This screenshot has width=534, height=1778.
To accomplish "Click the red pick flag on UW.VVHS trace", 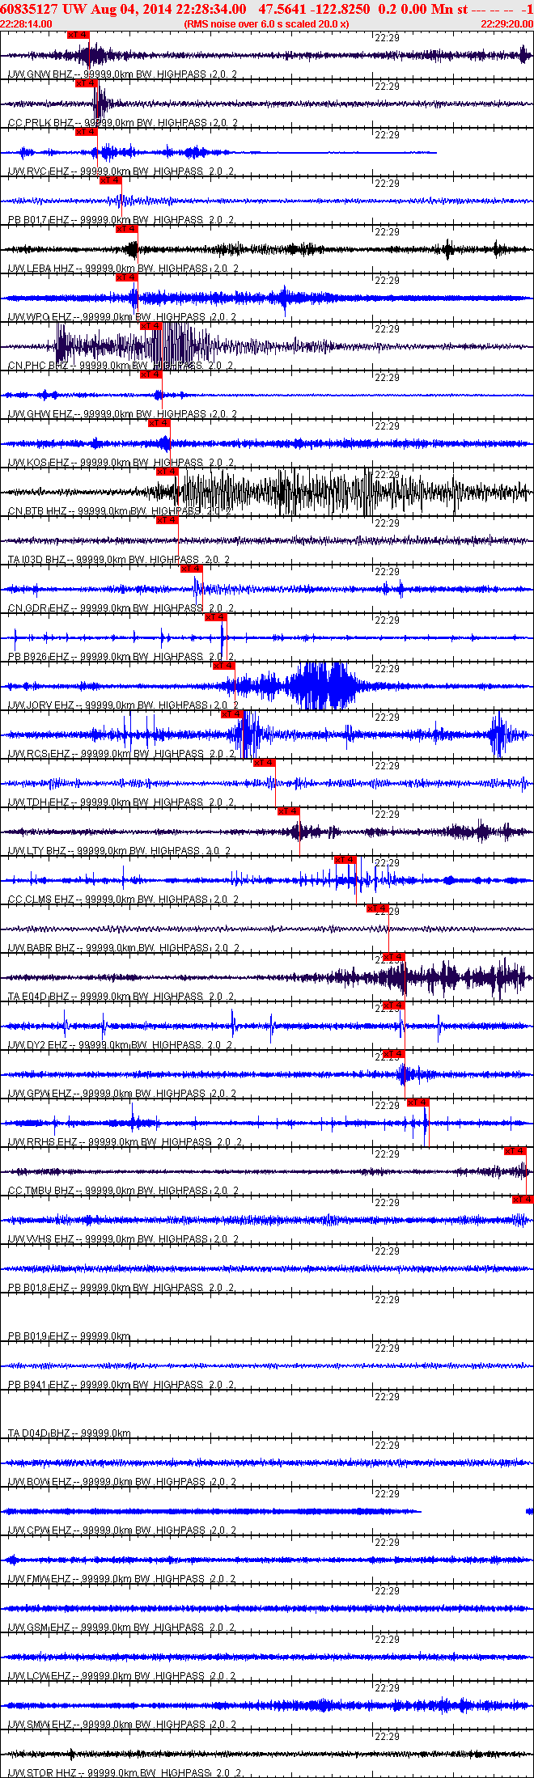I will coord(523,1200).
